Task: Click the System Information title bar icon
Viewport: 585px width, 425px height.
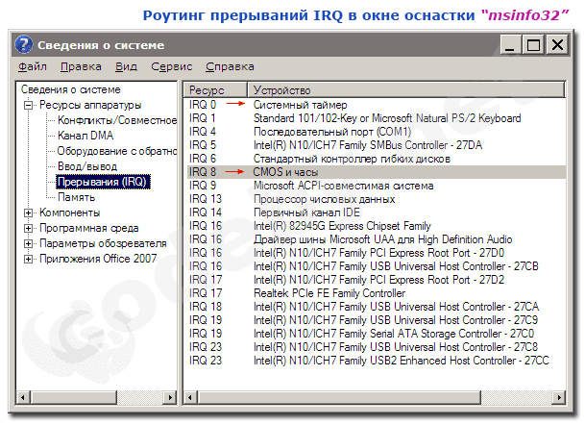Action: click(24, 44)
